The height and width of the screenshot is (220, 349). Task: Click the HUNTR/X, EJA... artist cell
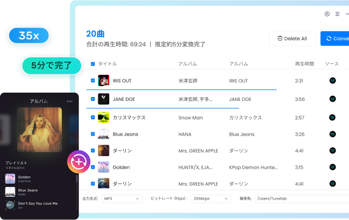click(x=195, y=167)
